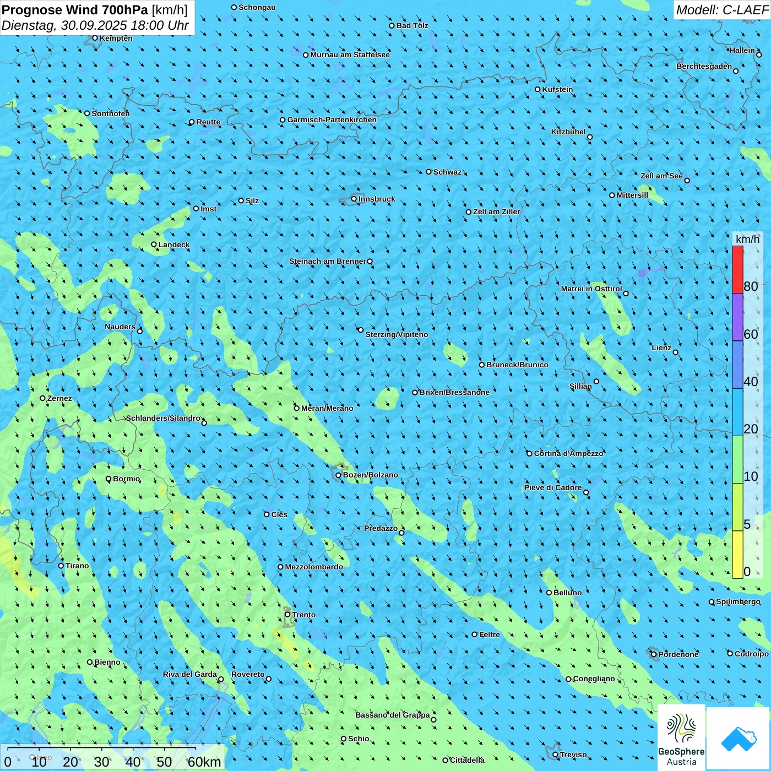Click the Sterzing/Vipiteno marker
The height and width of the screenshot is (771, 771).
click(x=361, y=330)
